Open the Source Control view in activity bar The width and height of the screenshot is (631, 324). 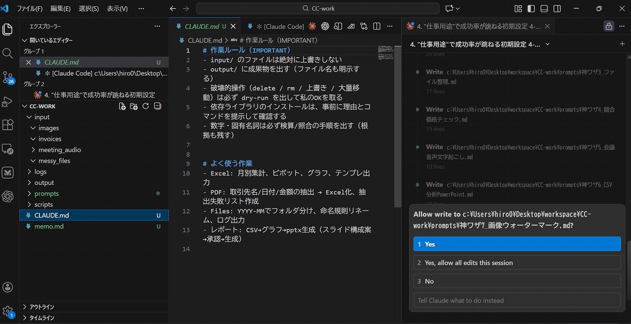(x=8, y=77)
